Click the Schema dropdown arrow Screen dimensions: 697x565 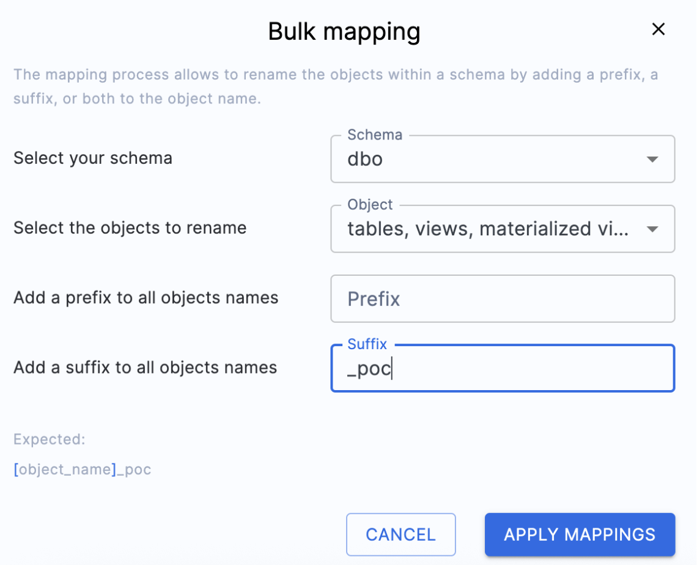(653, 159)
